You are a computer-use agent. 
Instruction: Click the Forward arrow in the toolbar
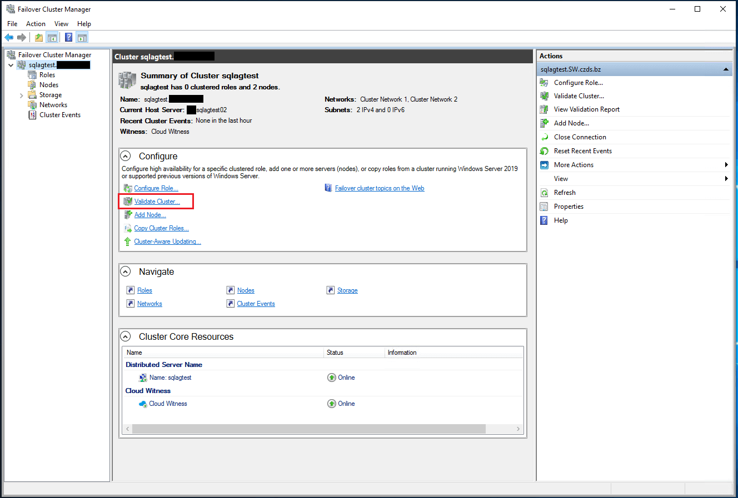click(22, 38)
